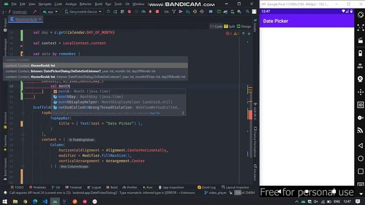Open the app run configuration dropdown
This screenshot has width=365, height=205.
(x=50, y=11)
